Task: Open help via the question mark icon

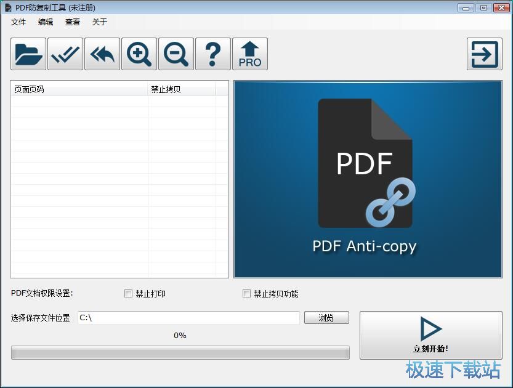Action: (x=212, y=54)
